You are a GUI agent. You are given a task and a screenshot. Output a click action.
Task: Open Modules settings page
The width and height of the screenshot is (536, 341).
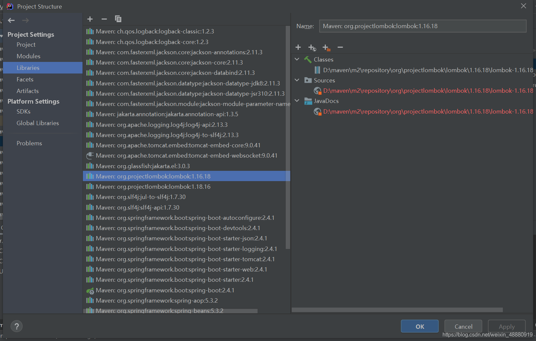pos(29,56)
